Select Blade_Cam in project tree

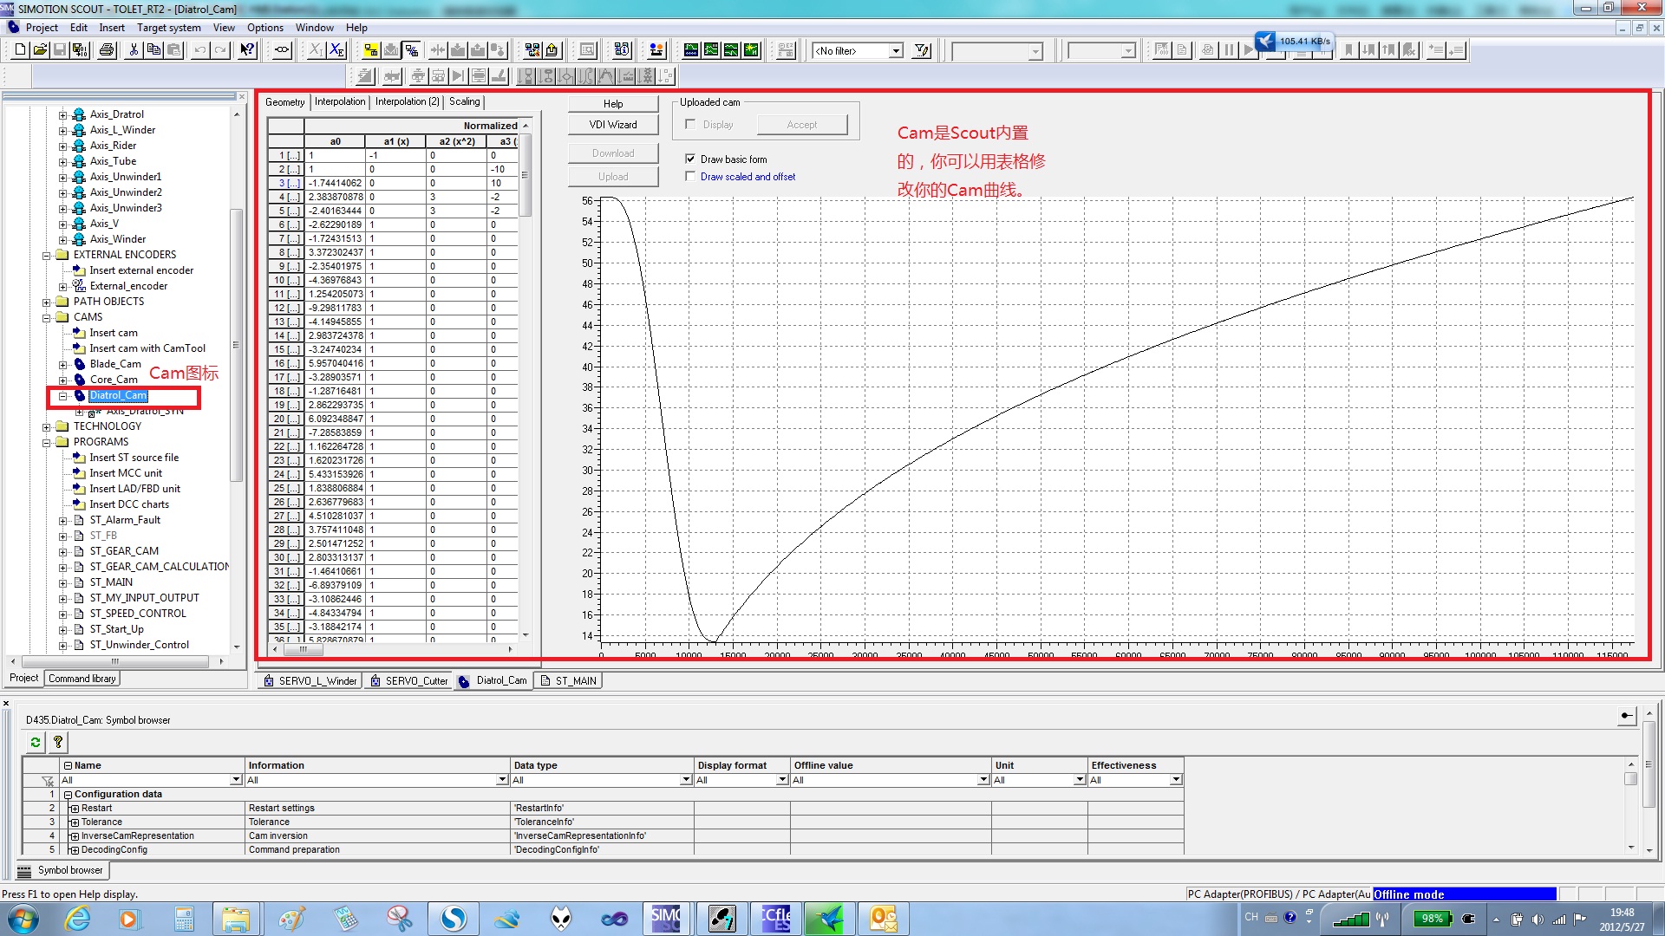pyautogui.click(x=115, y=364)
